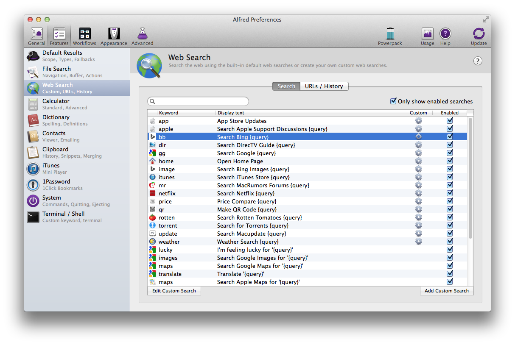Uncheck Enabled for the netflix keyword
Screen dimensions: 515x345
(450, 193)
